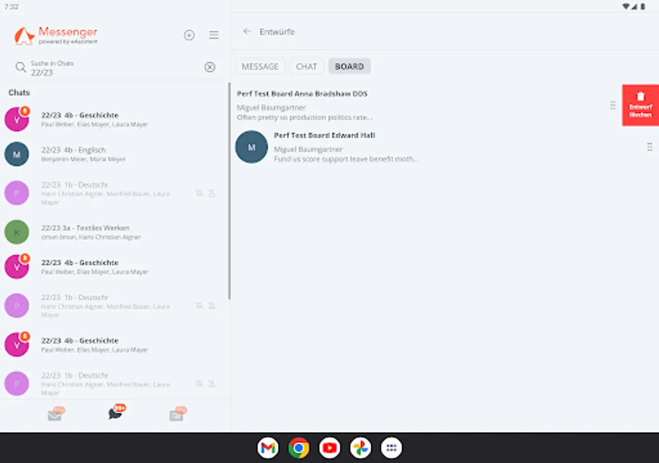
Task: Open chats tab in bottom navigation
Action: click(116, 413)
